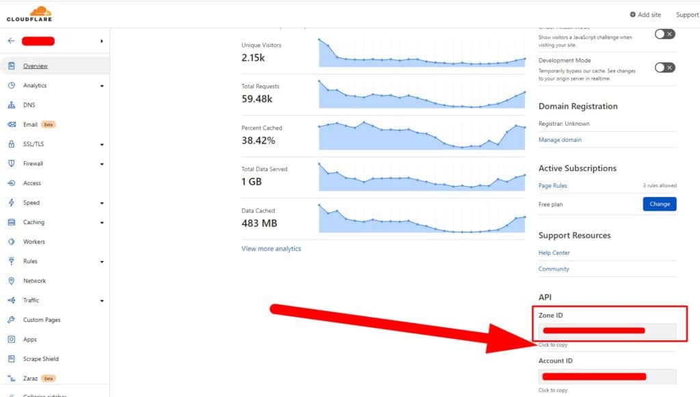This screenshot has height=397, width=700.
Task: Click the Total Data Served chart
Action: [x=422, y=177]
